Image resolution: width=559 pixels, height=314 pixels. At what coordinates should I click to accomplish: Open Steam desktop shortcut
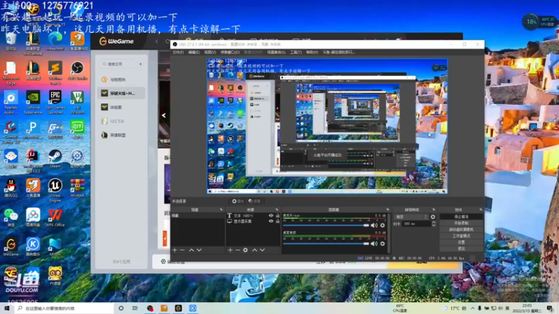[55, 159]
